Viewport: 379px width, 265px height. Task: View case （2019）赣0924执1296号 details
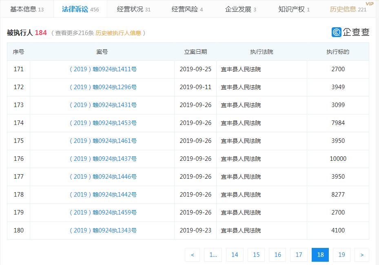pos(102,87)
